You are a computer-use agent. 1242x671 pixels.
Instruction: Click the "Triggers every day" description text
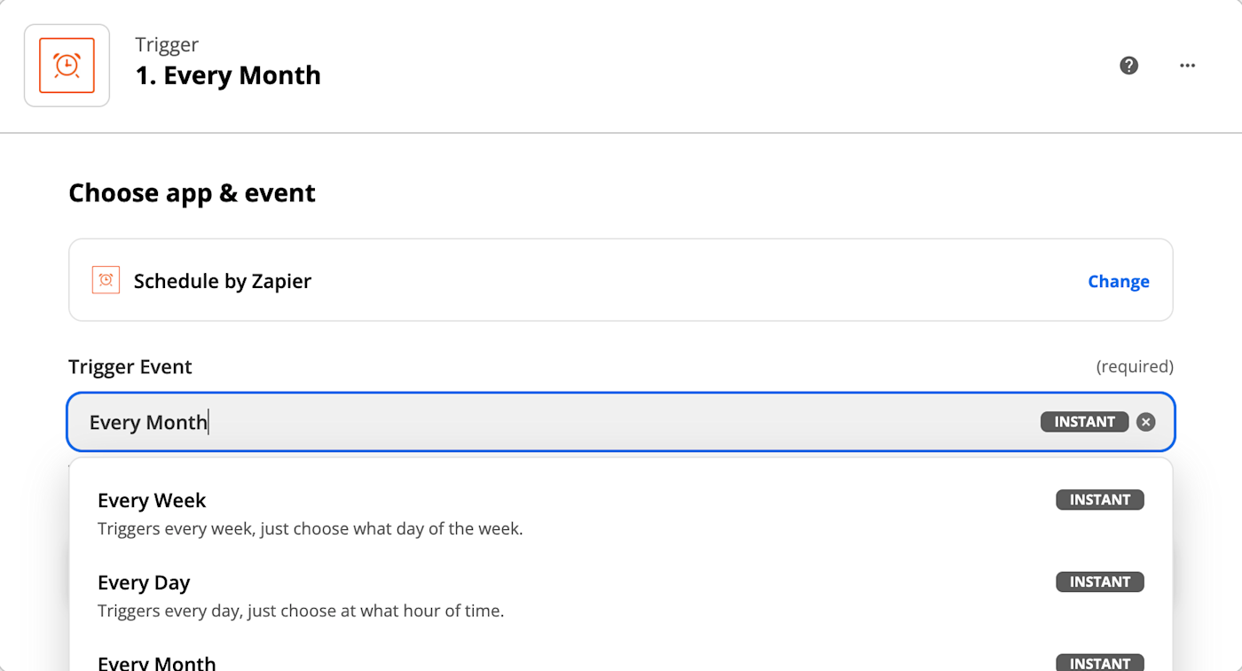301,611
